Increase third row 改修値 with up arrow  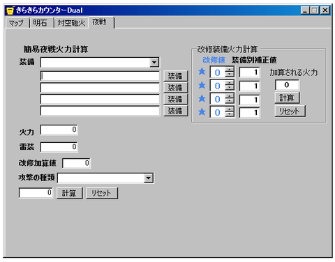(x=230, y=97)
